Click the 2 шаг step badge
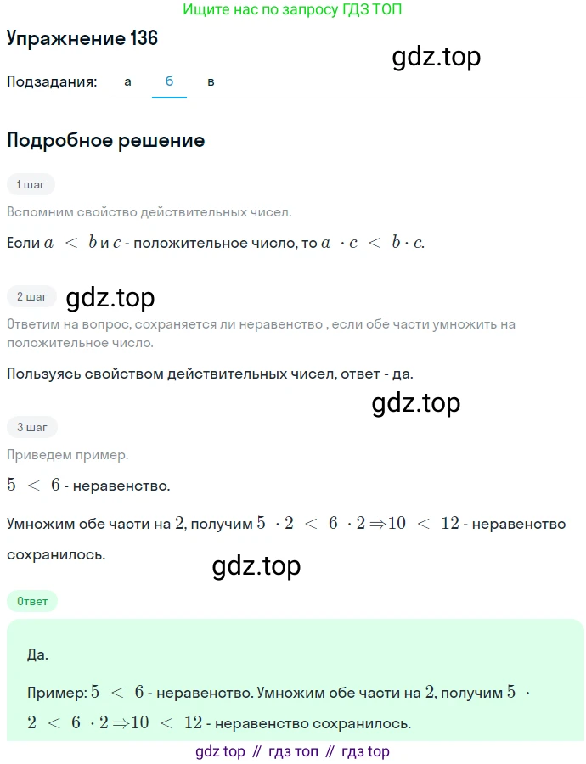The image size is (586, 764). (x=31, y=297)
